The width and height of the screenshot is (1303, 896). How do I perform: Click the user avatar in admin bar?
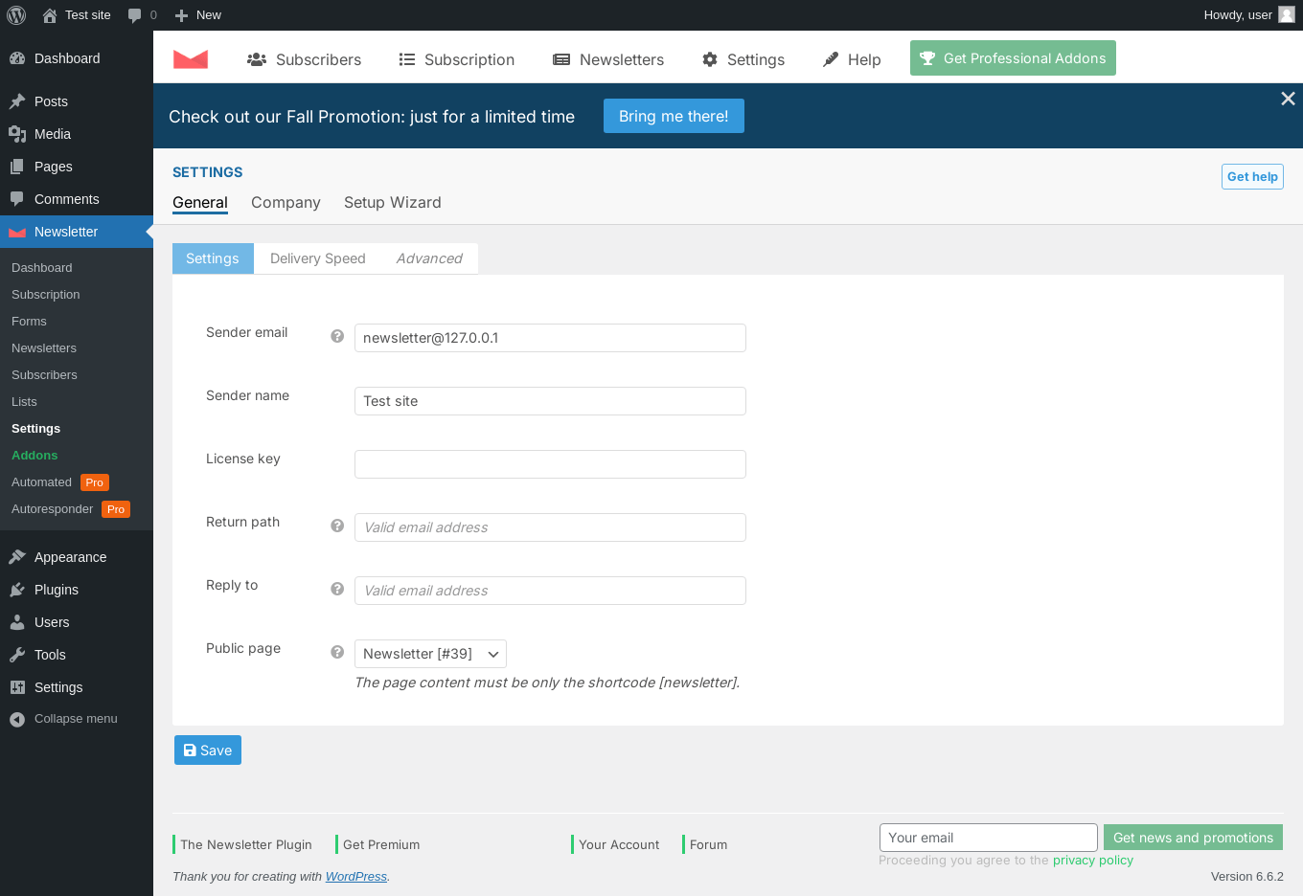point(1287,14)
